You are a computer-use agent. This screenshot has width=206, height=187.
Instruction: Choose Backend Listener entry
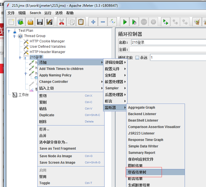coord(155,114)
